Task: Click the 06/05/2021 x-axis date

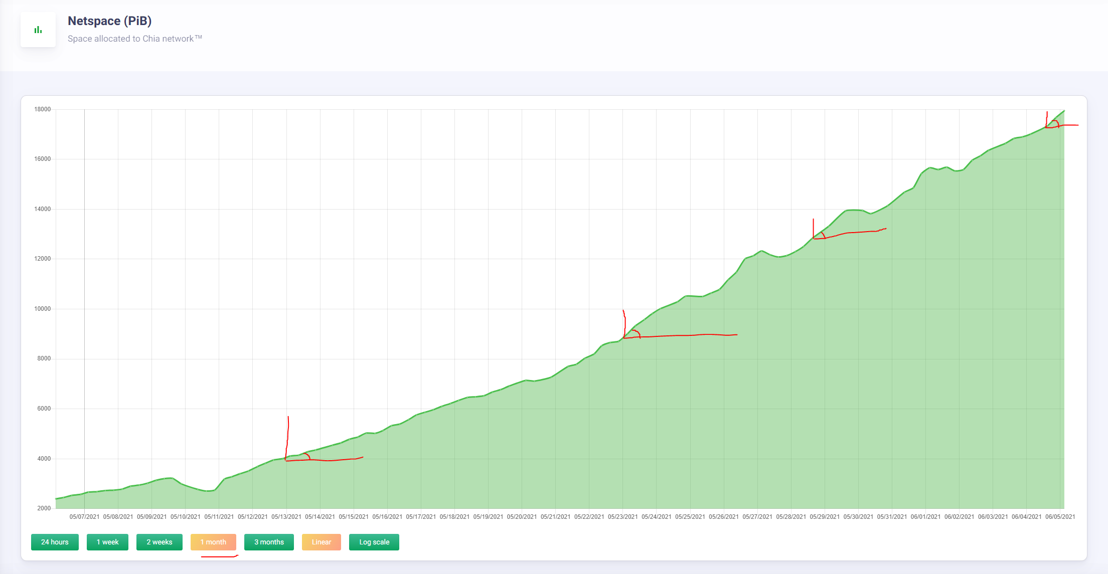Action: coord(1060,517)
